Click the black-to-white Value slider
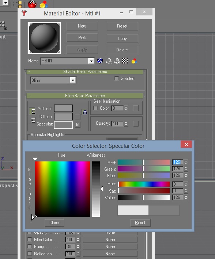The width and height of the screenshot is (215, 259). tap(144, 197)
